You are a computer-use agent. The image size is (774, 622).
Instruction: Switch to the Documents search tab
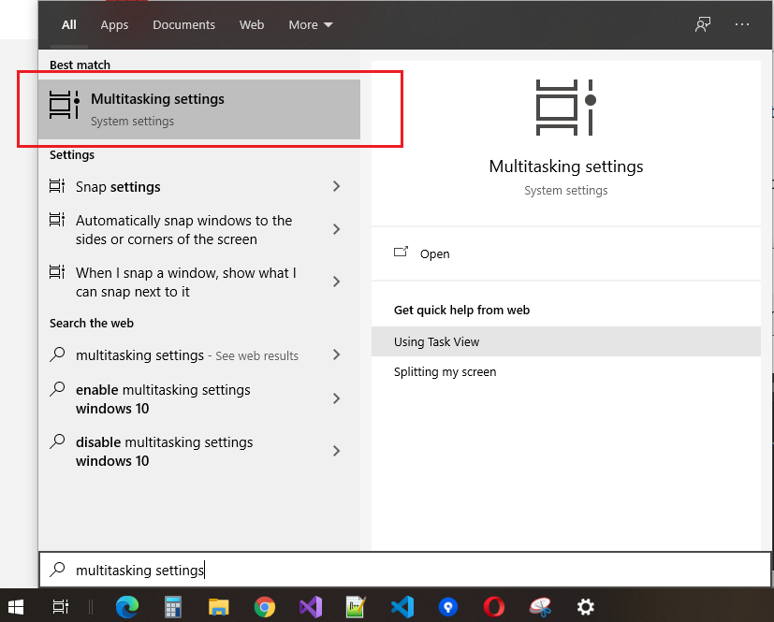(x=183, y=24)
